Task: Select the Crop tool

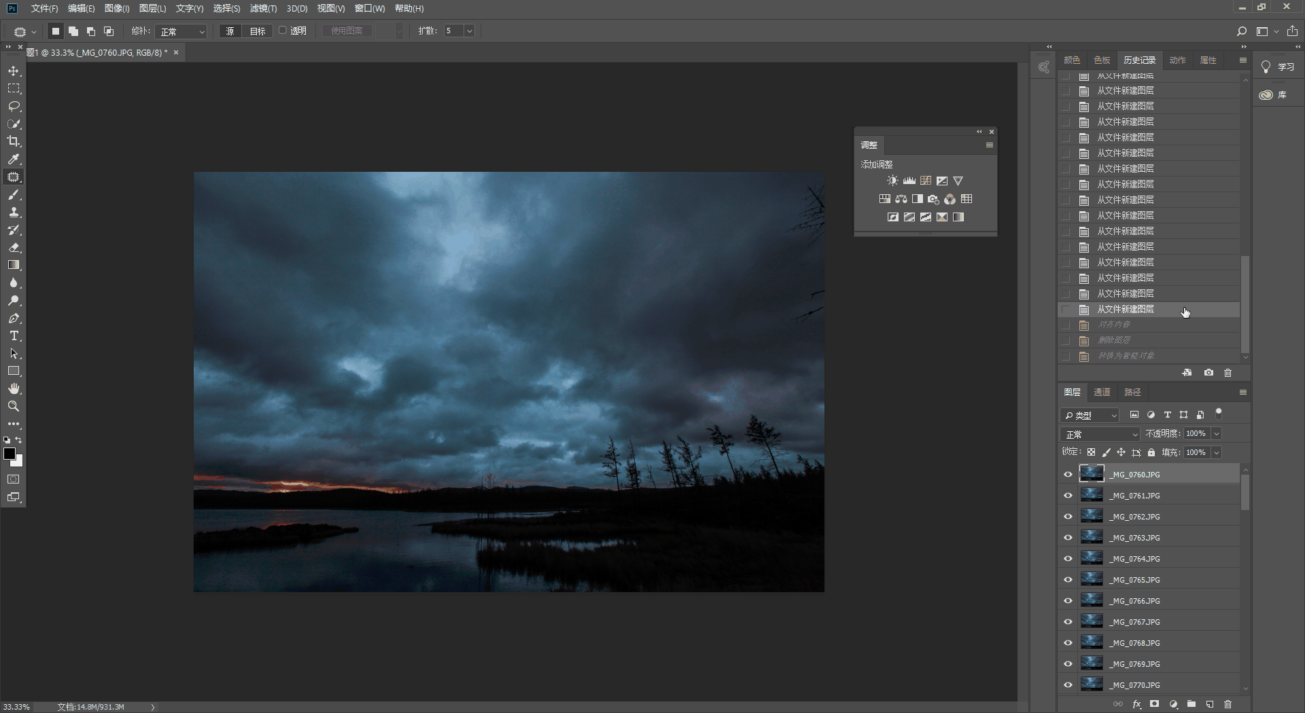Action: coord(14,141)
